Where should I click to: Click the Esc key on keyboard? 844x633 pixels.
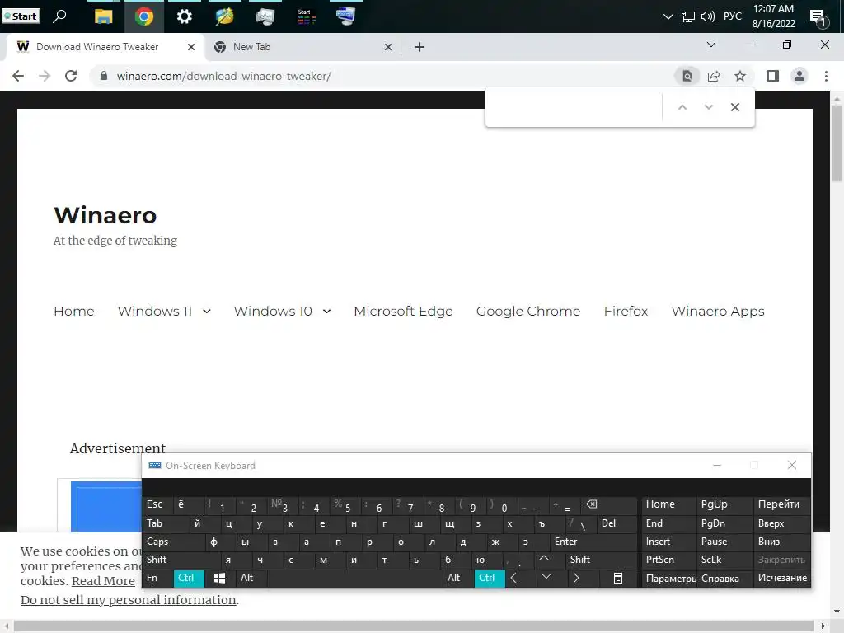pyautogui.click(x=157, y=504)
